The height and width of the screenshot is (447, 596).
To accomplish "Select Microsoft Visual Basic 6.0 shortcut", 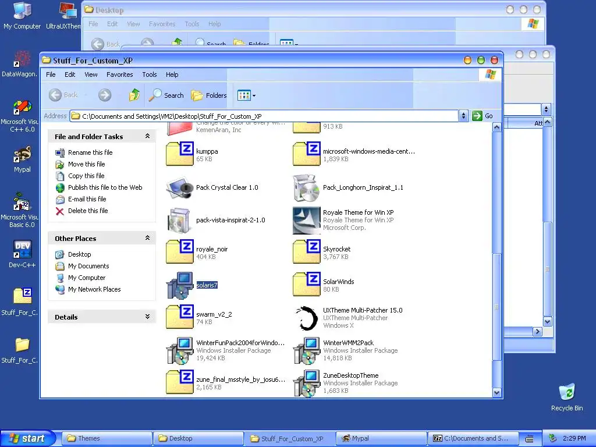I will coord(20,211).
